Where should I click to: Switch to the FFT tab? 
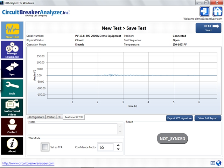pos(59,117)
